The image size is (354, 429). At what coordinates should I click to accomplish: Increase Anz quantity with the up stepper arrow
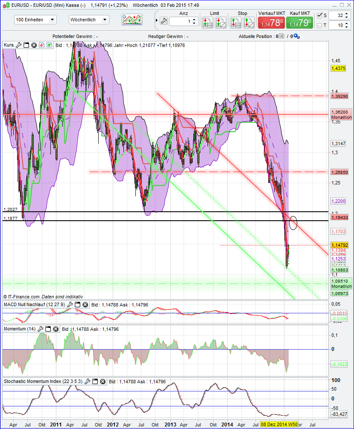point(194,18)
